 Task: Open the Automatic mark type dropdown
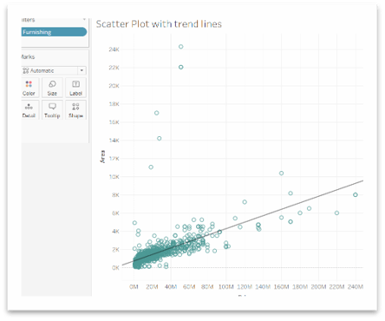coord(54,70)
